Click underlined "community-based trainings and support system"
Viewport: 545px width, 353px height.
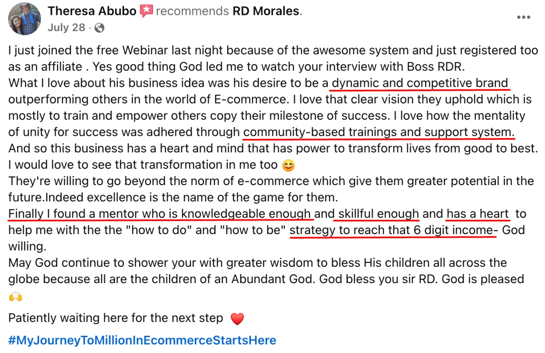[x=379, y=132]
